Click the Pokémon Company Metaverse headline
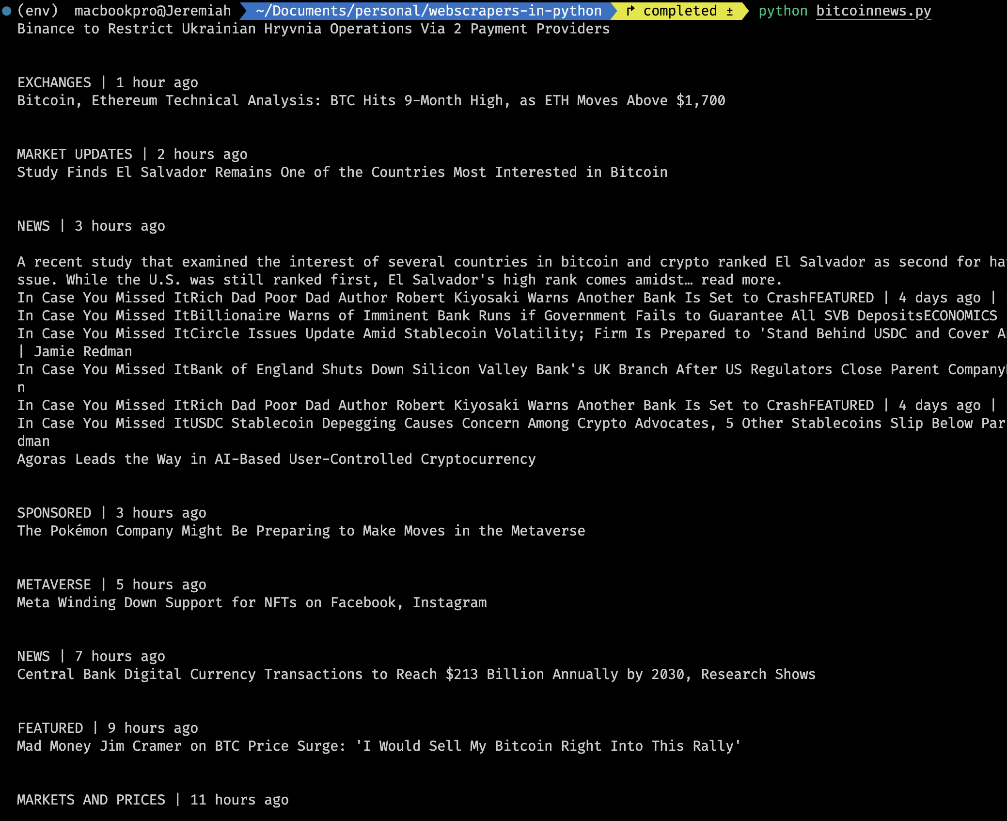1007x821 pixels. coord(300,531)
